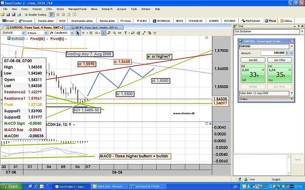Click the Join Offer button
The image size is (305, 190).
click(x=280, y=60)
